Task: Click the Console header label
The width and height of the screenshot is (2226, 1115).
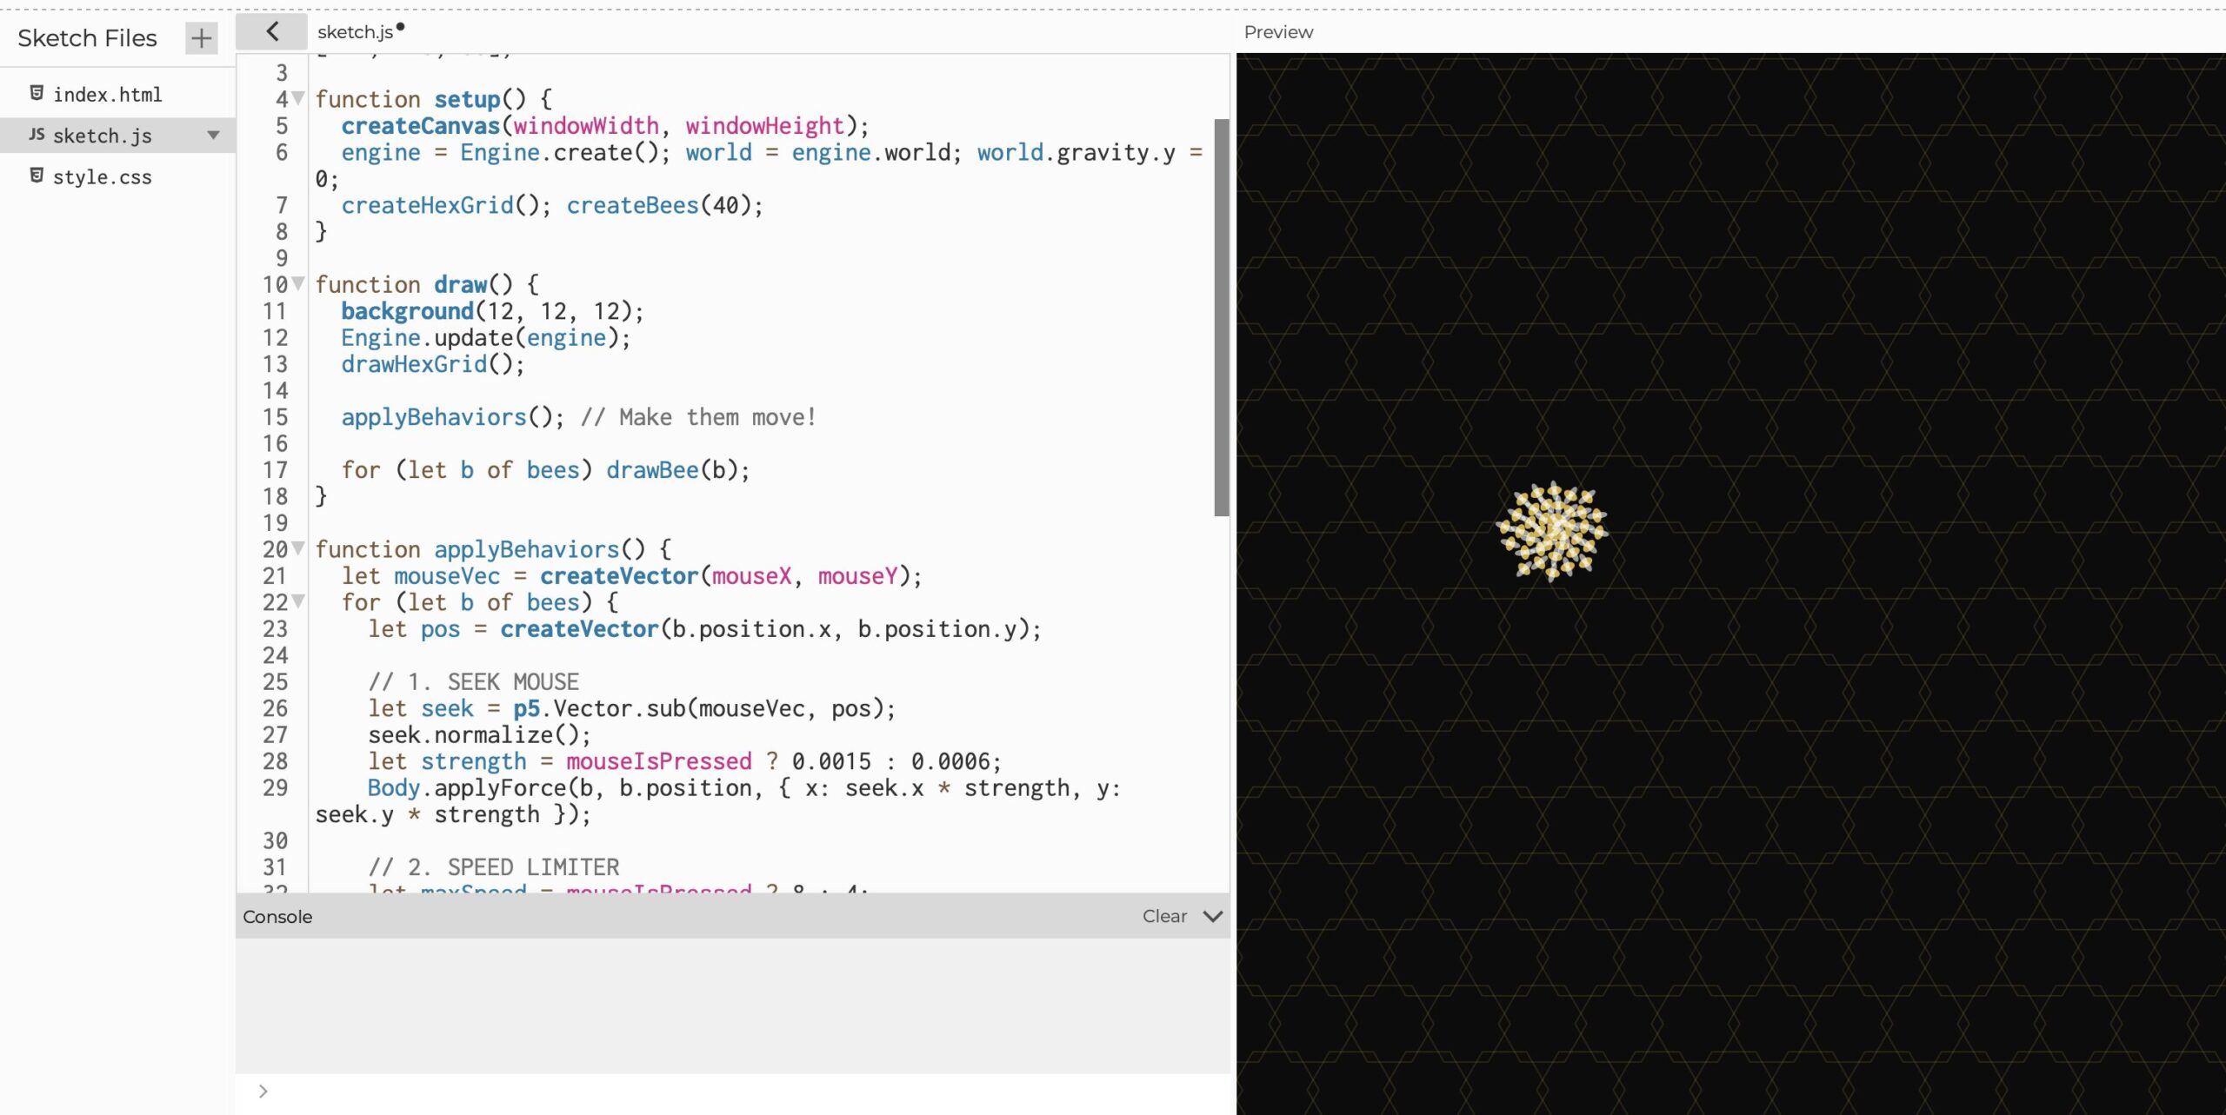Action: [277, 917]
